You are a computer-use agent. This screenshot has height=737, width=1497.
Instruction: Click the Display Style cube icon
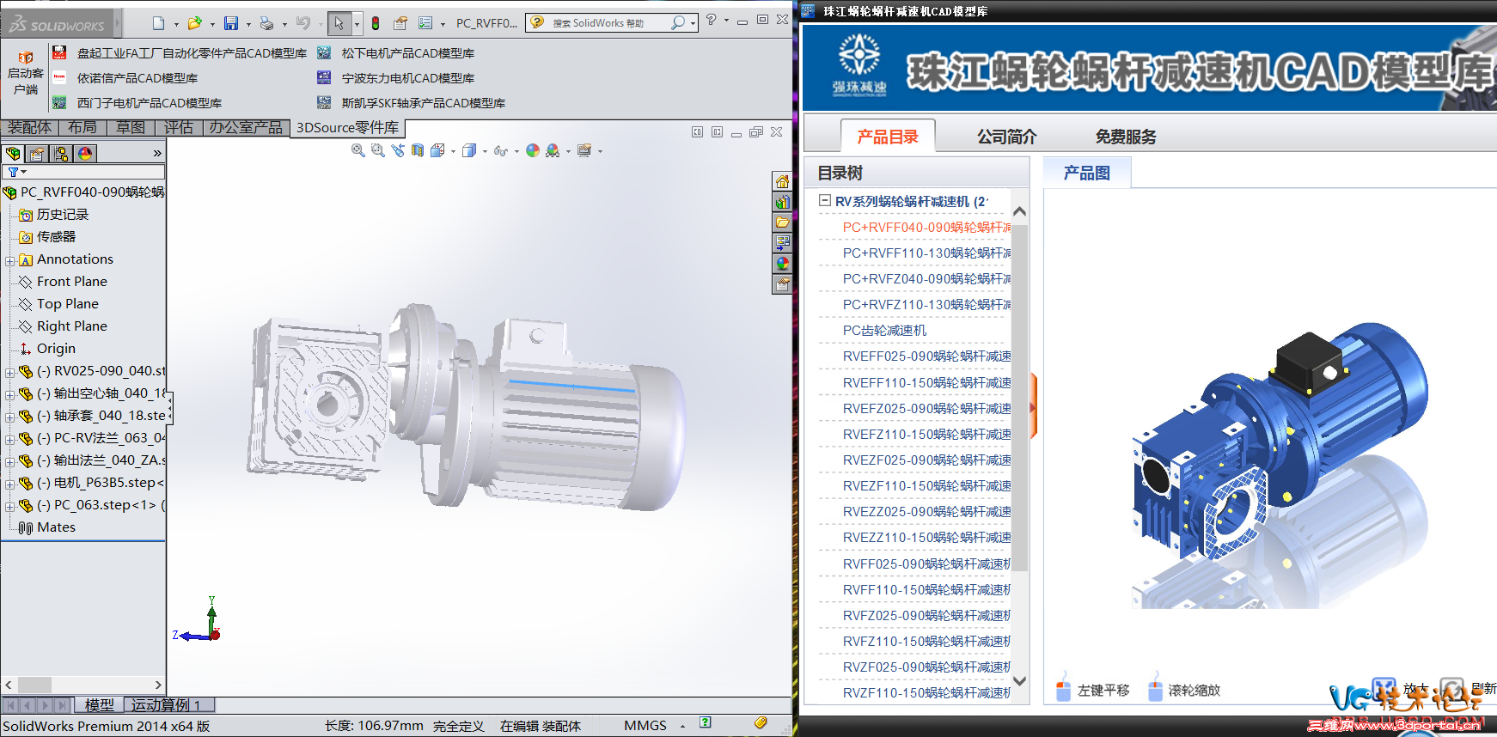[469, 150]
